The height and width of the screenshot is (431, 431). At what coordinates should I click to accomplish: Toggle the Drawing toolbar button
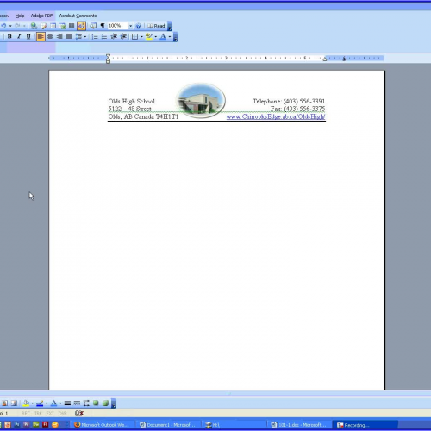pos(81,26)
